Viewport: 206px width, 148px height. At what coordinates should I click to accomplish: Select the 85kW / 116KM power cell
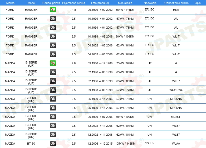(125, 10)
